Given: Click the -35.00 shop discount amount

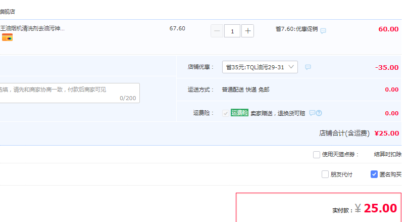Looking at the screenshot, I should (387, 67).
